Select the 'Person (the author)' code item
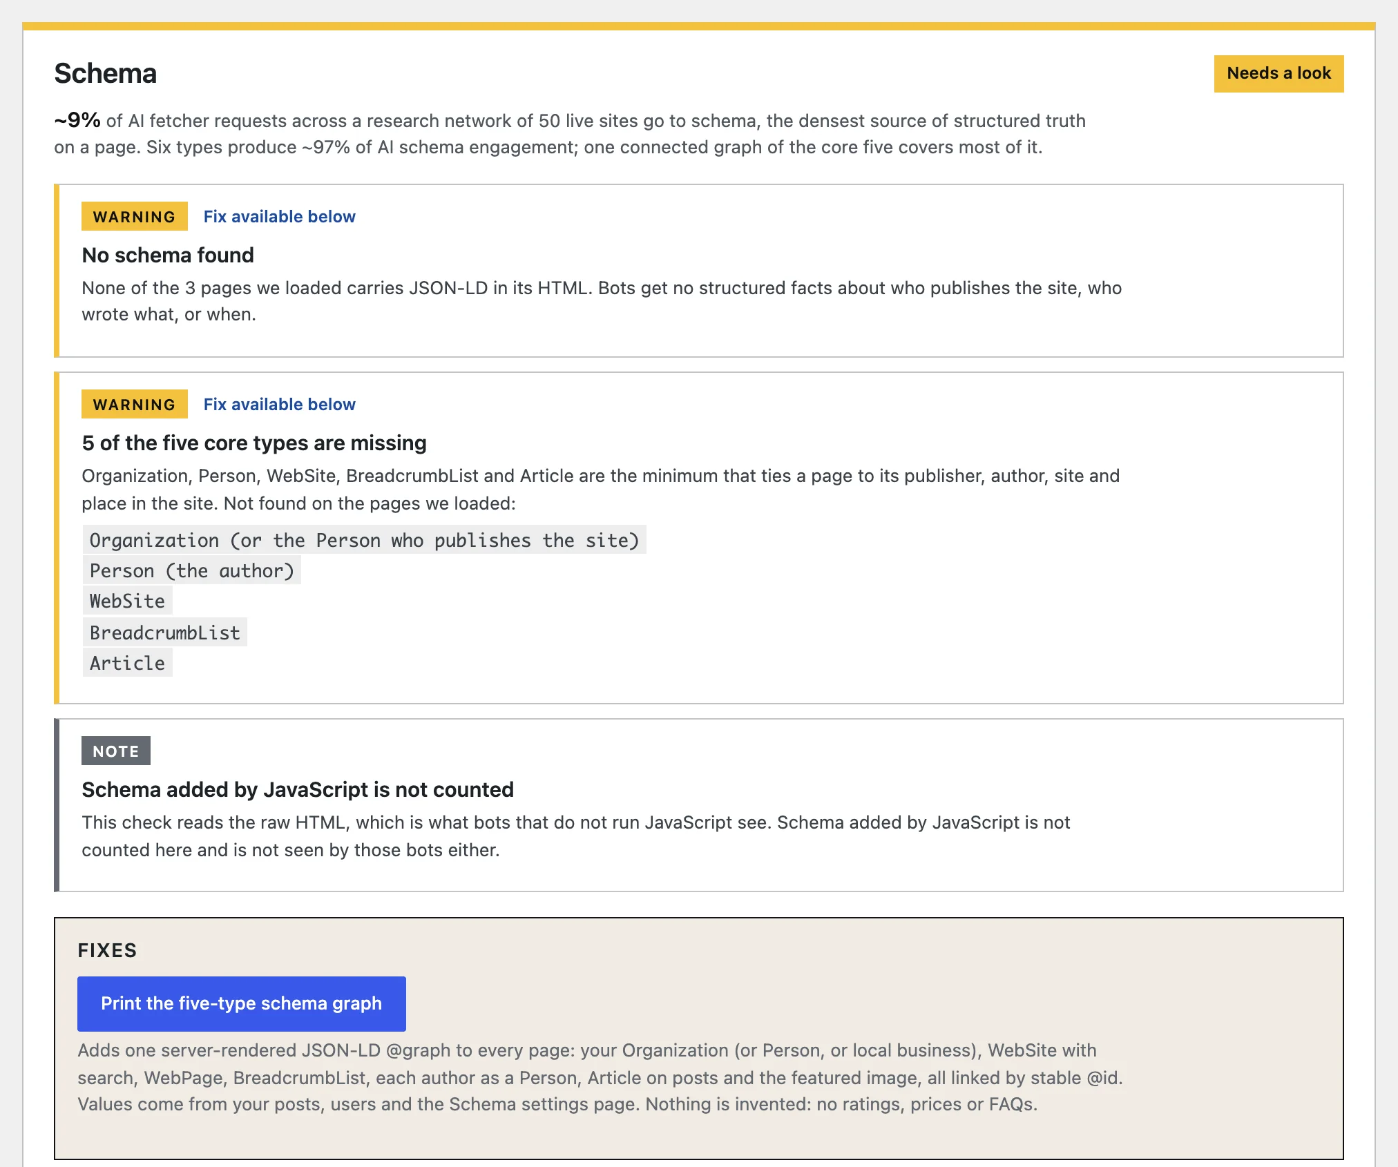Image resolution: width=1398 pixels, height=1167 pixels. coord(192,570)
